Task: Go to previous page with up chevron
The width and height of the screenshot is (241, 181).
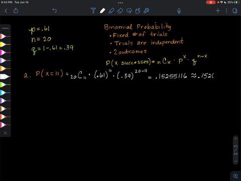Action: tap(235, 139)
